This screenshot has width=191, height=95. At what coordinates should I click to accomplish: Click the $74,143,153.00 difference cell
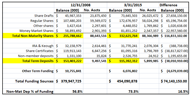174,81
